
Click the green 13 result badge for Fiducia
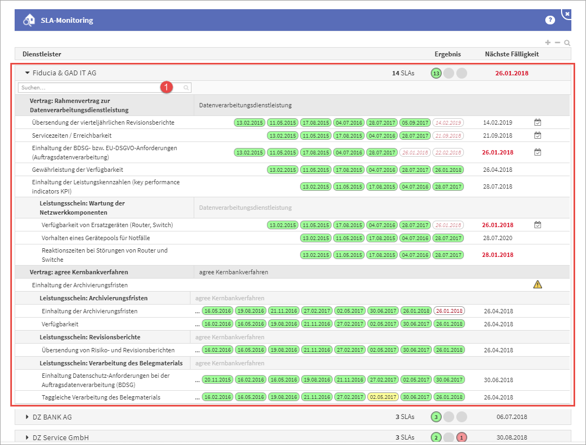436,73
